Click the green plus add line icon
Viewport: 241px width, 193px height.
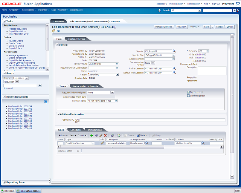point(92,135)
